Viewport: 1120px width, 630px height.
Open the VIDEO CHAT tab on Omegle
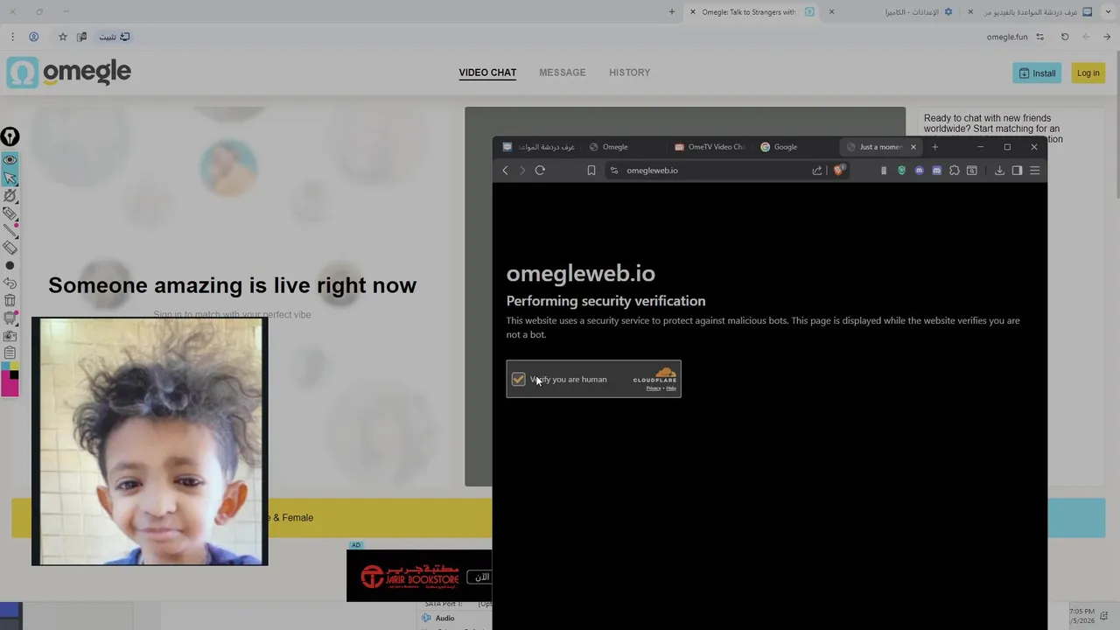click(x=487, y=73)
